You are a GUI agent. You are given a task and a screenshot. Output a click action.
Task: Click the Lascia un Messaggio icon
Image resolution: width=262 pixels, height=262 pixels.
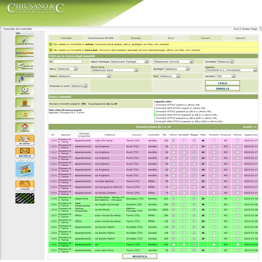coord(25,66)
